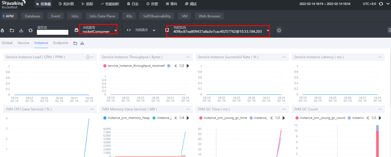Click the lock icon in the dashboard toolbar
This screenshot has width=391, height=157.
pyautogui.click(x=3, y=30)
